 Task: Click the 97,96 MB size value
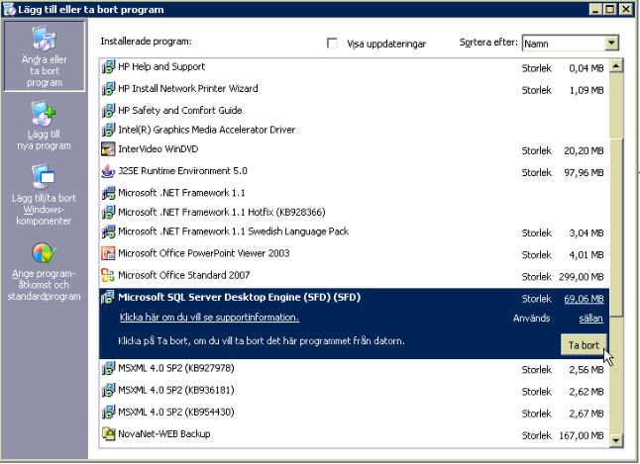584,173
